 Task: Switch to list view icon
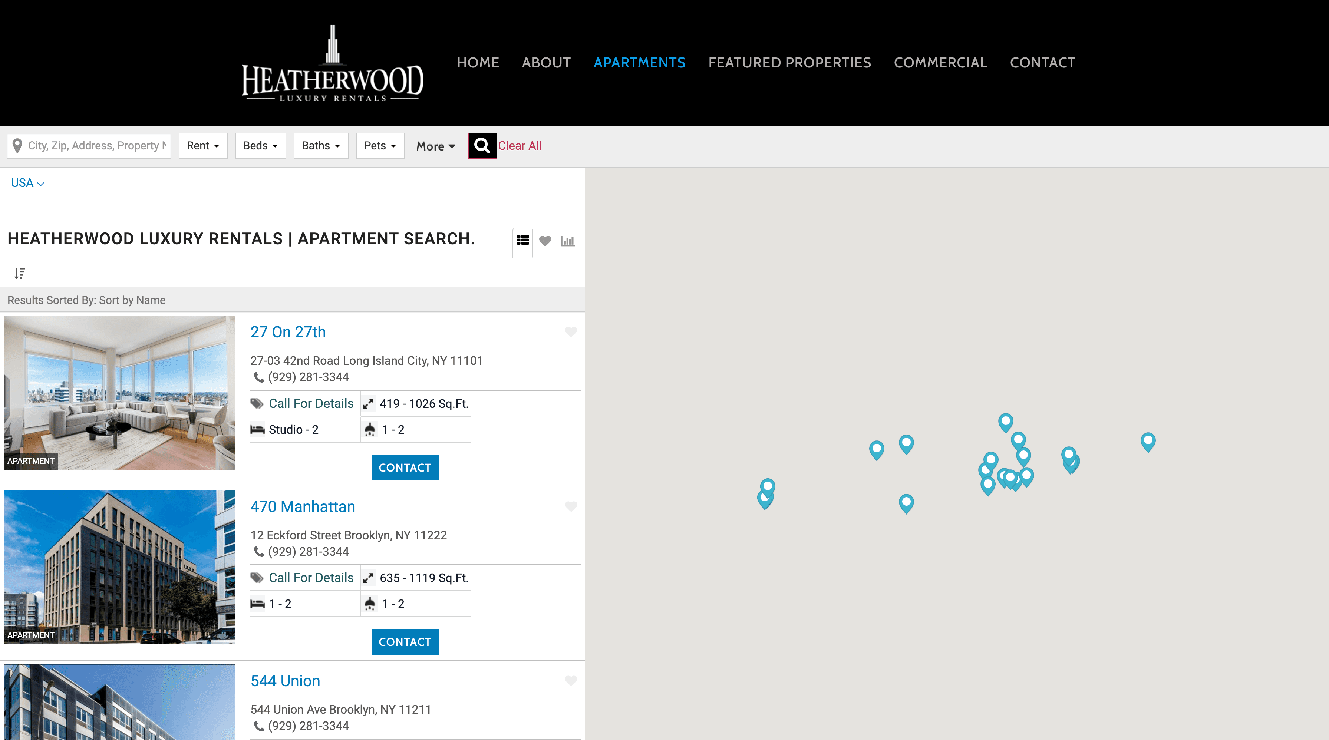click(522, 240)
